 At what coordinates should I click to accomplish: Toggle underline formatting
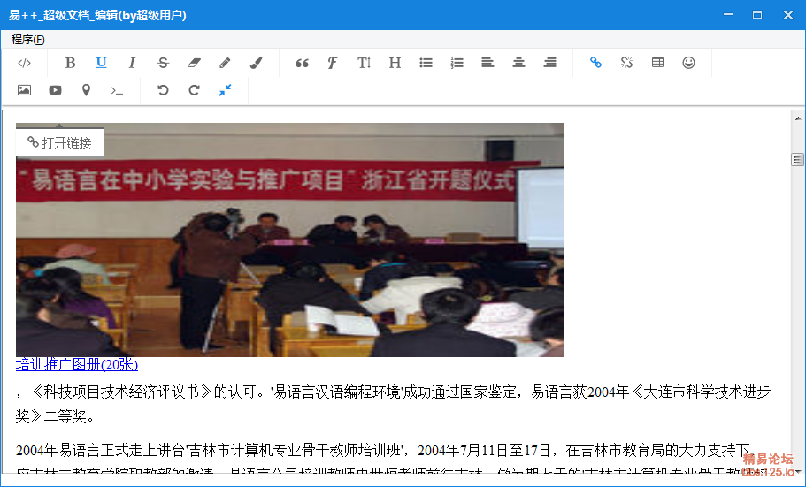tap(101, 63)
